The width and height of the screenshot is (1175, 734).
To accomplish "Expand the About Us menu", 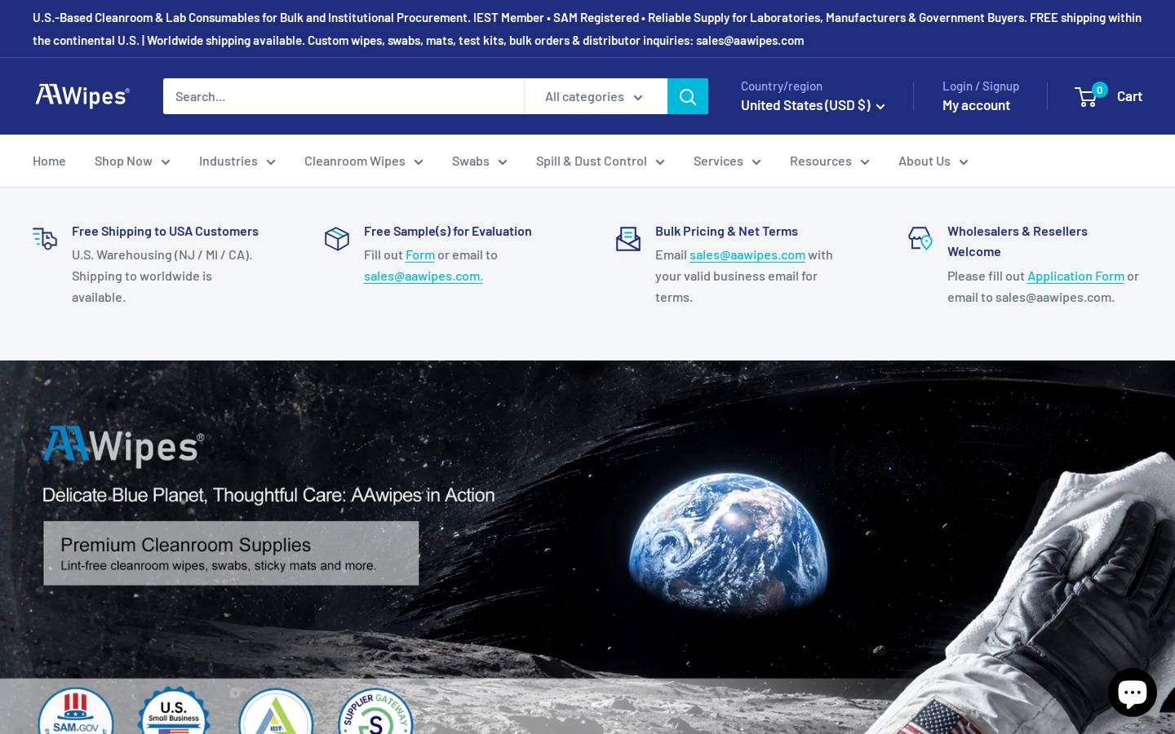I will (x=933, y=161).
